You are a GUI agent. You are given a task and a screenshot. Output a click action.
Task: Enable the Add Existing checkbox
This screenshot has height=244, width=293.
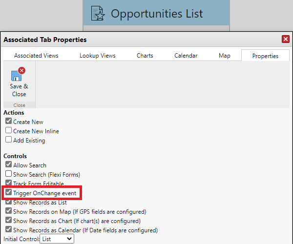click(8, 140)
